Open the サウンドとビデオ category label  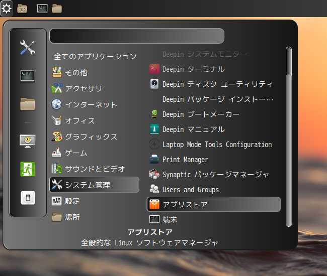[x=95, y=169]
